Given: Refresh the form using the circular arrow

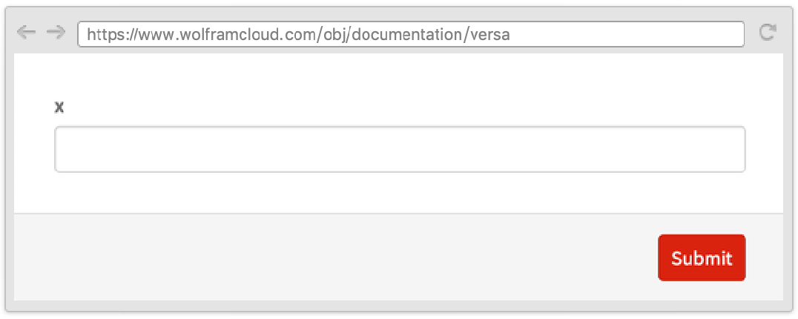Looking at the screenshot, I should coord(768,33).
